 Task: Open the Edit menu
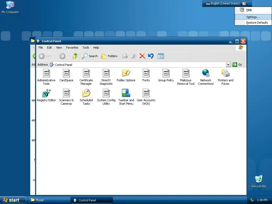pyautogui.click(x=49, y=48)
